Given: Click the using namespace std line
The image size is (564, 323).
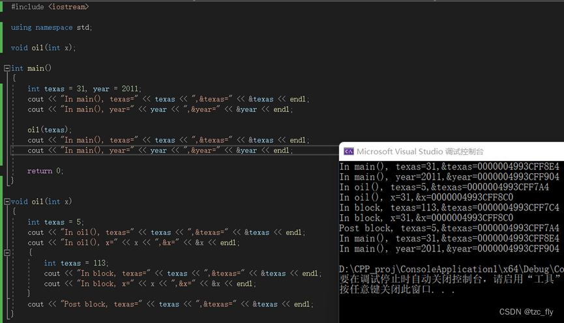Looking at the screenshot, I should pyautogui.click(x=52, y=27).
